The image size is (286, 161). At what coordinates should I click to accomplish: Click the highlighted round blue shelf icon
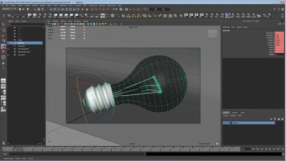click(227, 16)
